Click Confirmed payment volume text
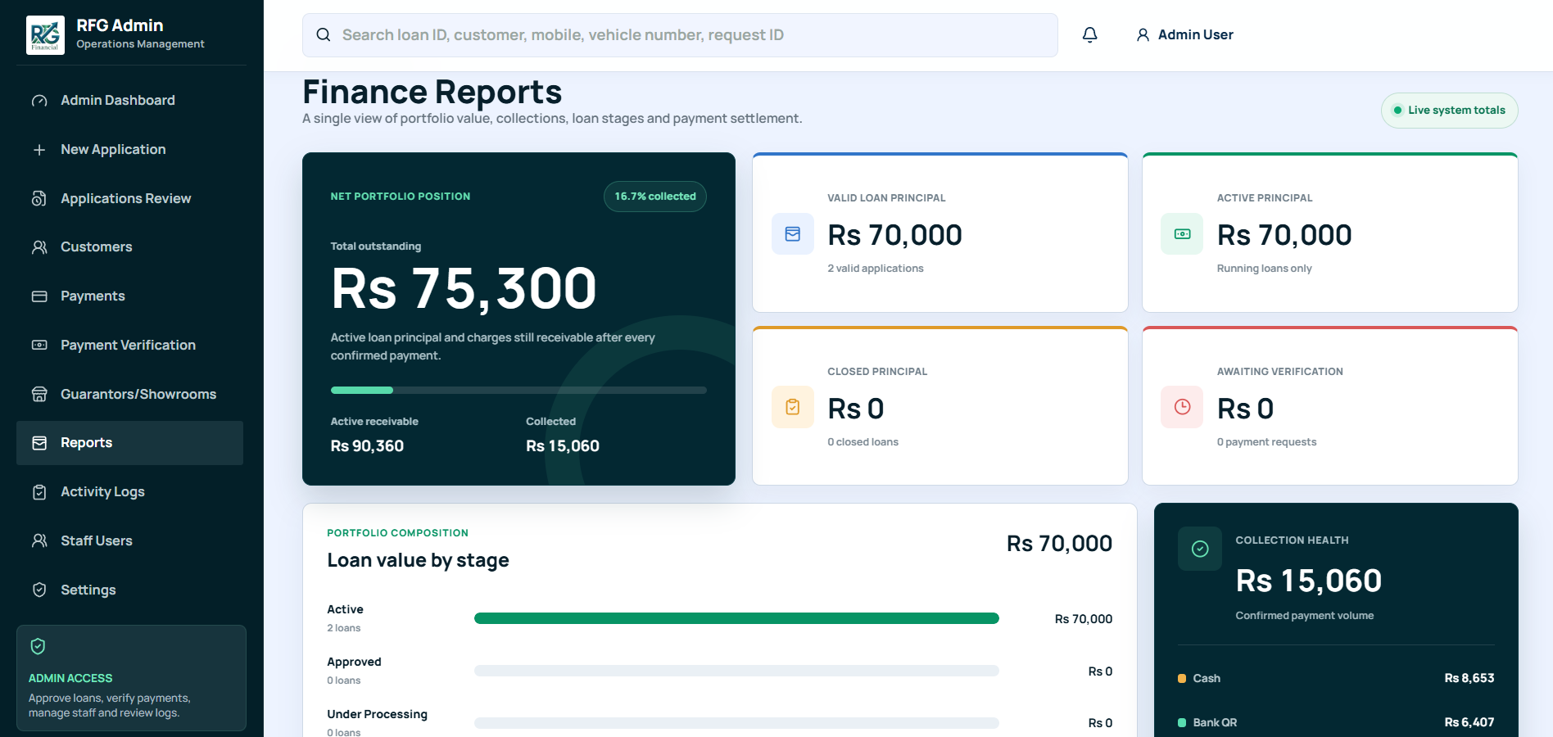This screenshot has height=737, width=1553. (x=1305, y=616)
